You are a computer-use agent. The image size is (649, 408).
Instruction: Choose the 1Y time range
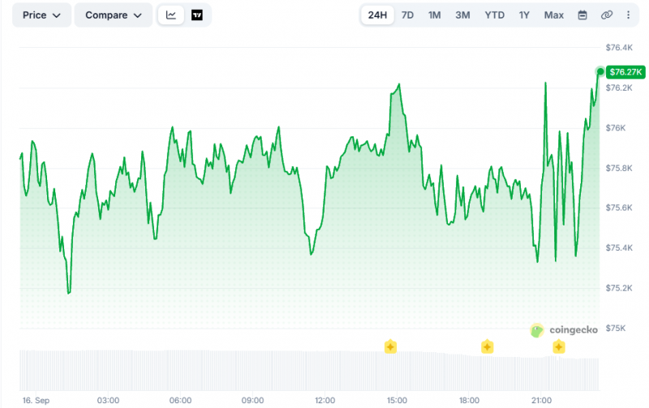point(524,15)
